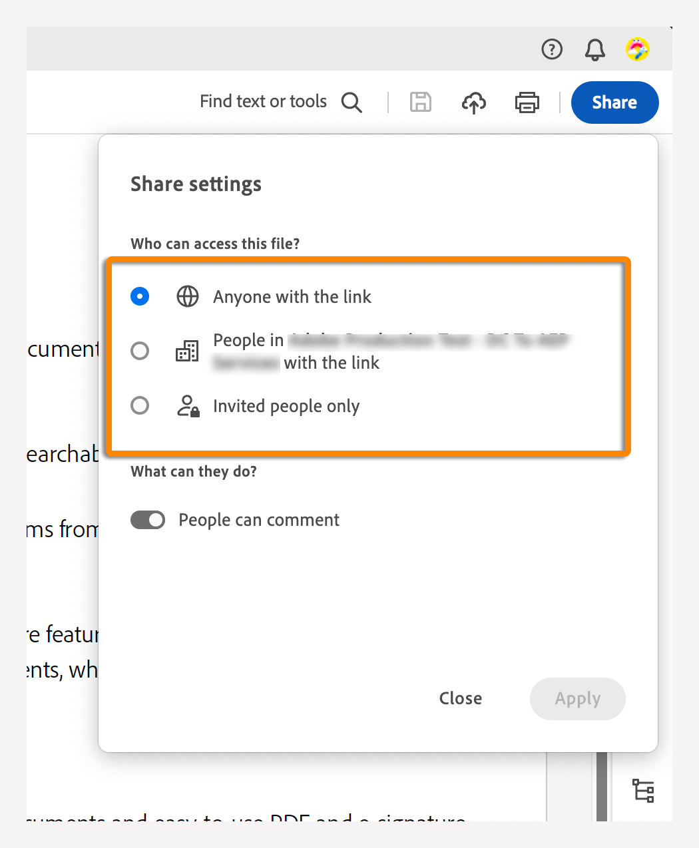Toggle the 'People can comment' switch
The image size is (699, 848).
[x=148, y=520]
